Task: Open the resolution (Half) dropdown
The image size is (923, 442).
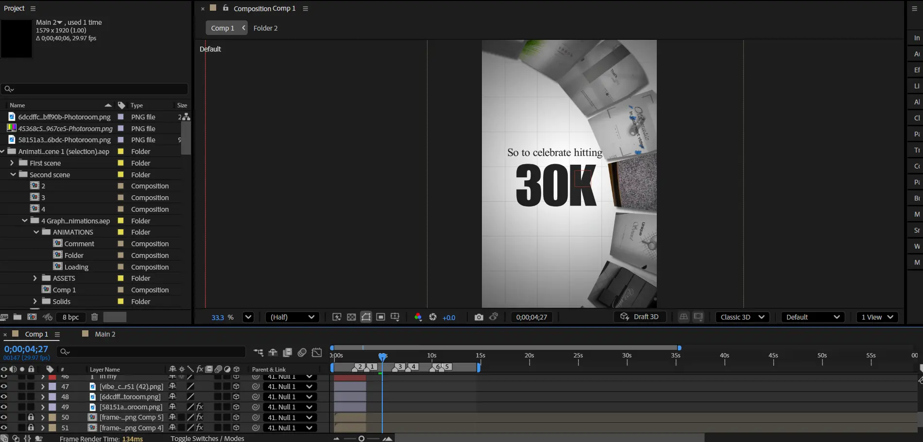Action: click(292, 317)
